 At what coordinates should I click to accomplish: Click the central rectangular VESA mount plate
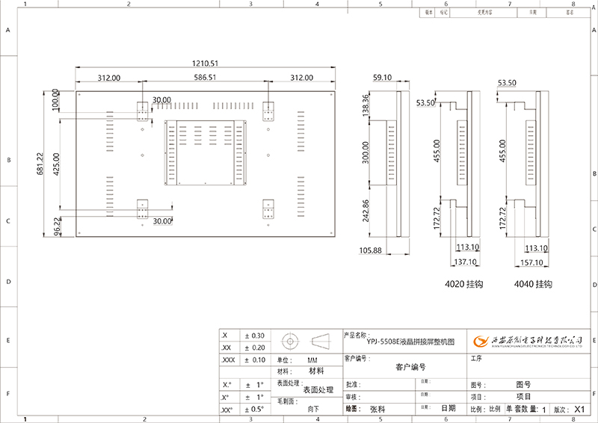204,151
